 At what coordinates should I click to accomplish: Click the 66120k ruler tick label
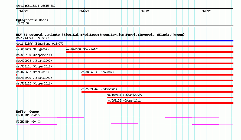point(23,11)
